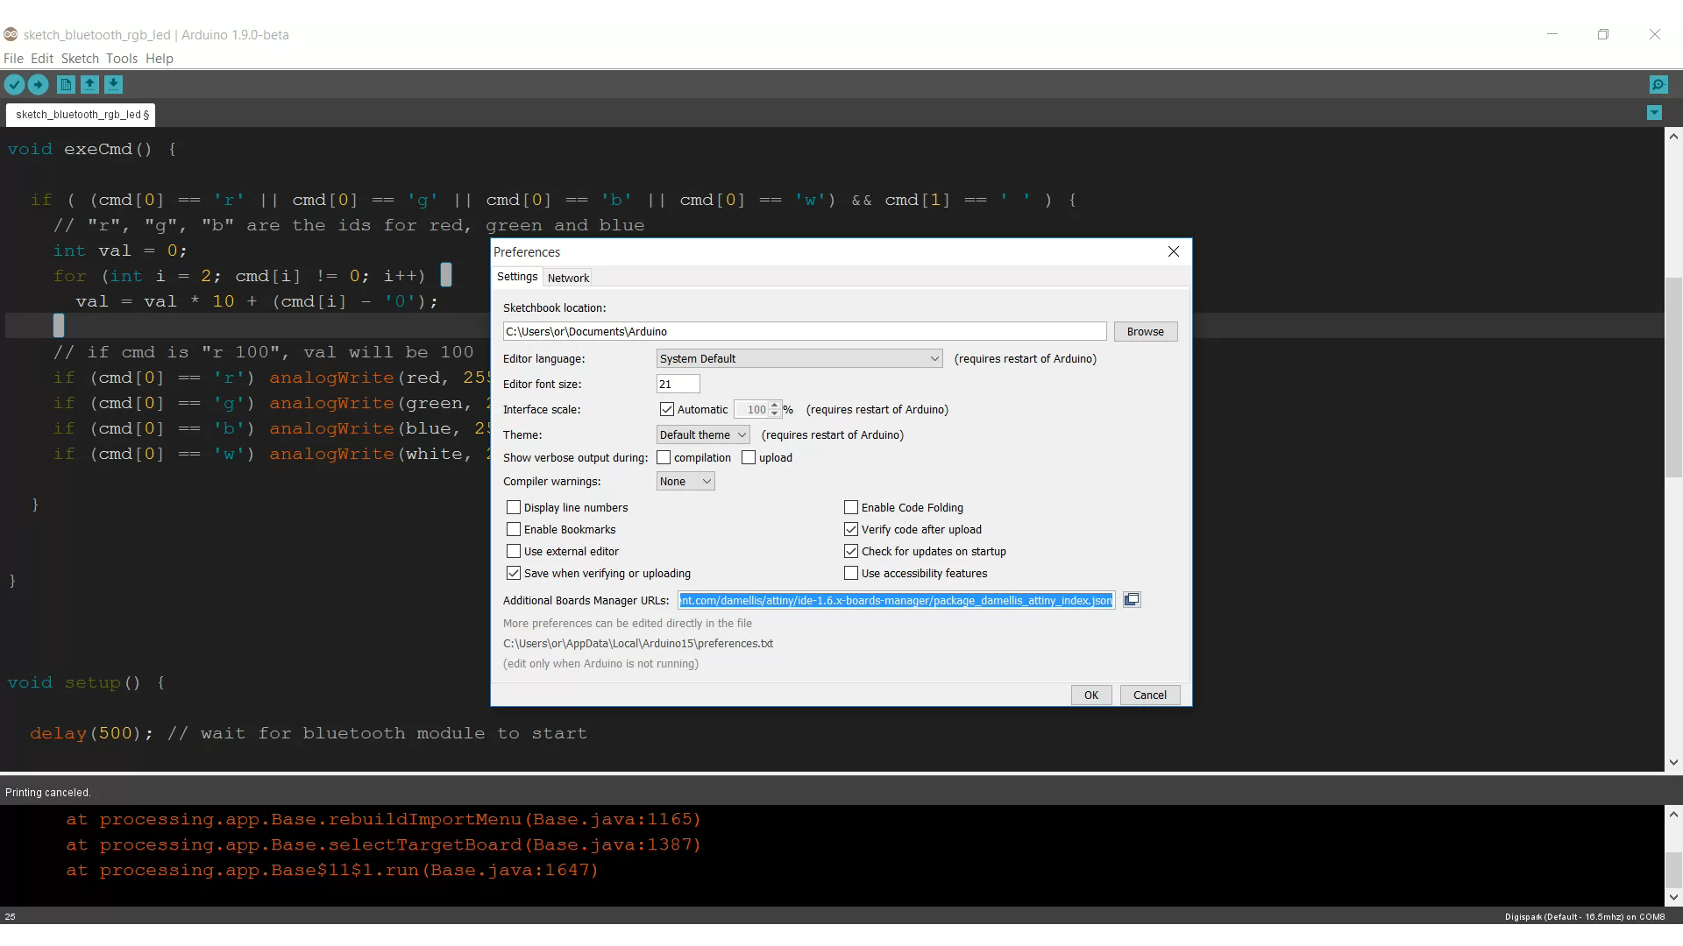Click the 'Printing canceled.' status message
This screenshot has width=1683, height=946.
tap(47, 792)
